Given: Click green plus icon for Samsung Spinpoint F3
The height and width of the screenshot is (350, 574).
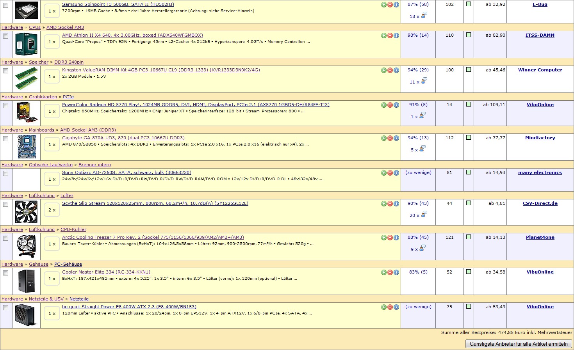Looking at the screenshot, I should click(384, 5).
